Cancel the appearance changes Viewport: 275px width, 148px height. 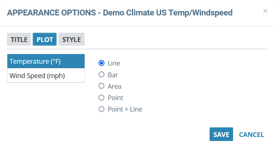251,135
